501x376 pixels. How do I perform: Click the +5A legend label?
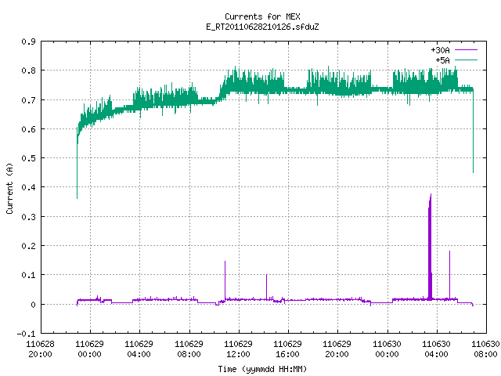pos(442,60)
